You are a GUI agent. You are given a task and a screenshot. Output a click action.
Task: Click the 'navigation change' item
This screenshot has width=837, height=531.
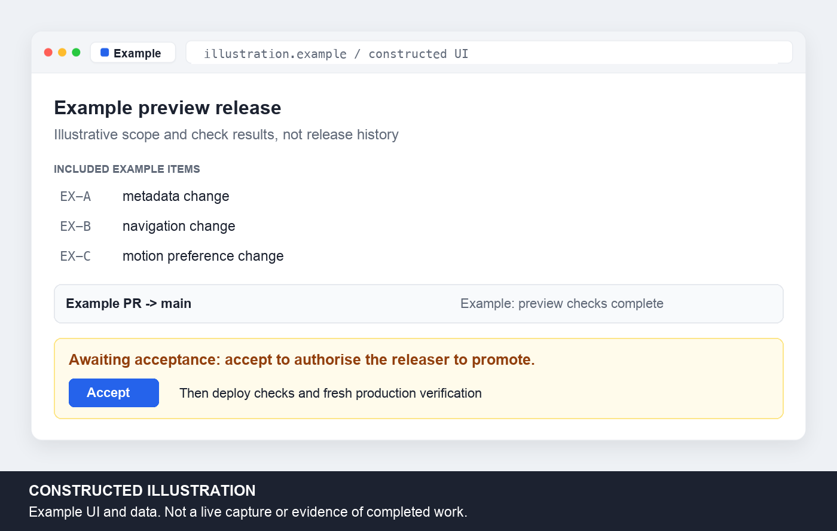(179, 226)
